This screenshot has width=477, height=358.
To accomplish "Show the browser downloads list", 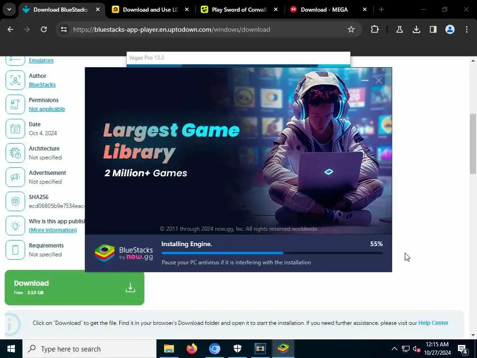I will (416, 29).
